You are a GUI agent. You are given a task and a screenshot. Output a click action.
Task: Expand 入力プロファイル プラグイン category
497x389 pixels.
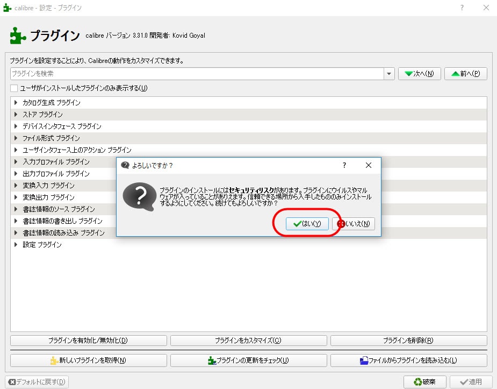coord(16,162)
